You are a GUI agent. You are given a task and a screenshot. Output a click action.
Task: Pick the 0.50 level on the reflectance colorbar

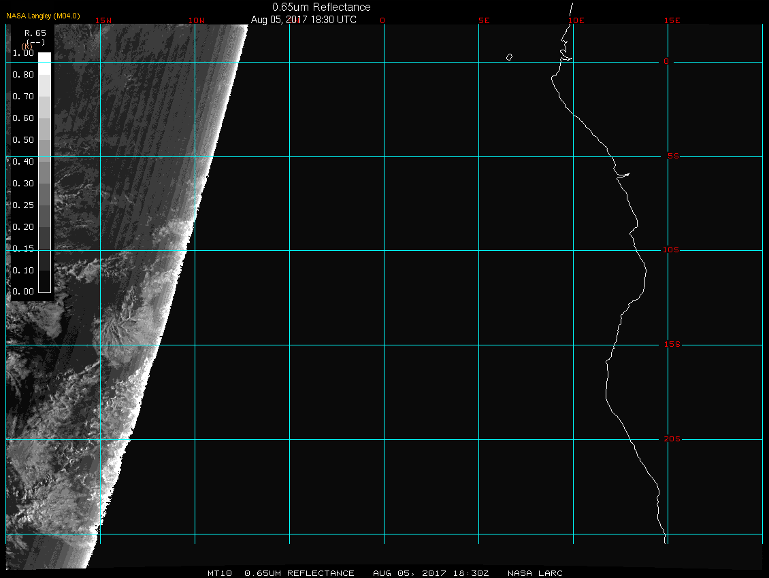(23, 140)
